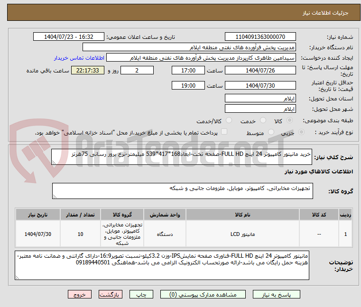The width and height of the screenshot is (361, 307).
Task: Click the ردیف column header
Action: (x=345, y=215)
